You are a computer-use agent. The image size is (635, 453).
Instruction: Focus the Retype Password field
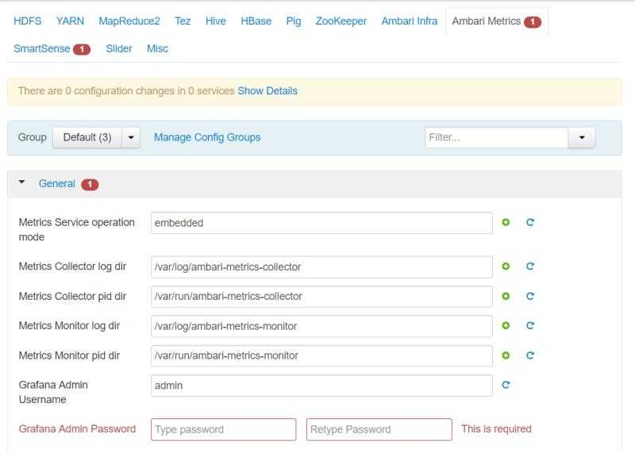(379, 429)
